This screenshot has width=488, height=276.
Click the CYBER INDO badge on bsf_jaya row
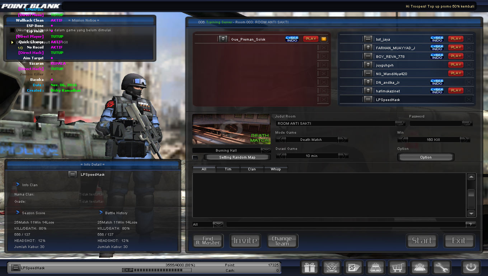pos(437,39)
